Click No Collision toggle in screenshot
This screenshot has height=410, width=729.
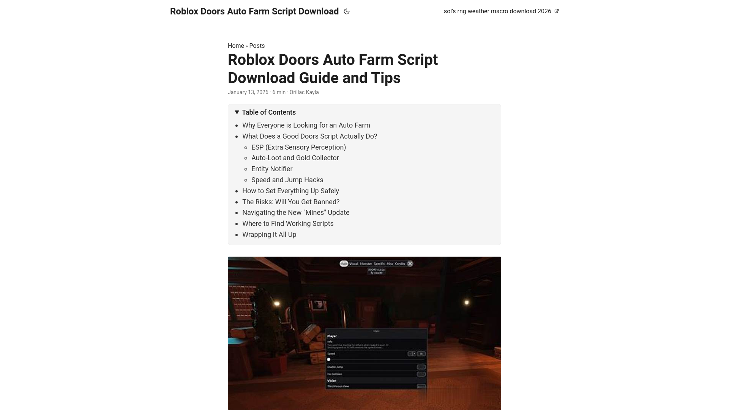click(x=421, y=374)
